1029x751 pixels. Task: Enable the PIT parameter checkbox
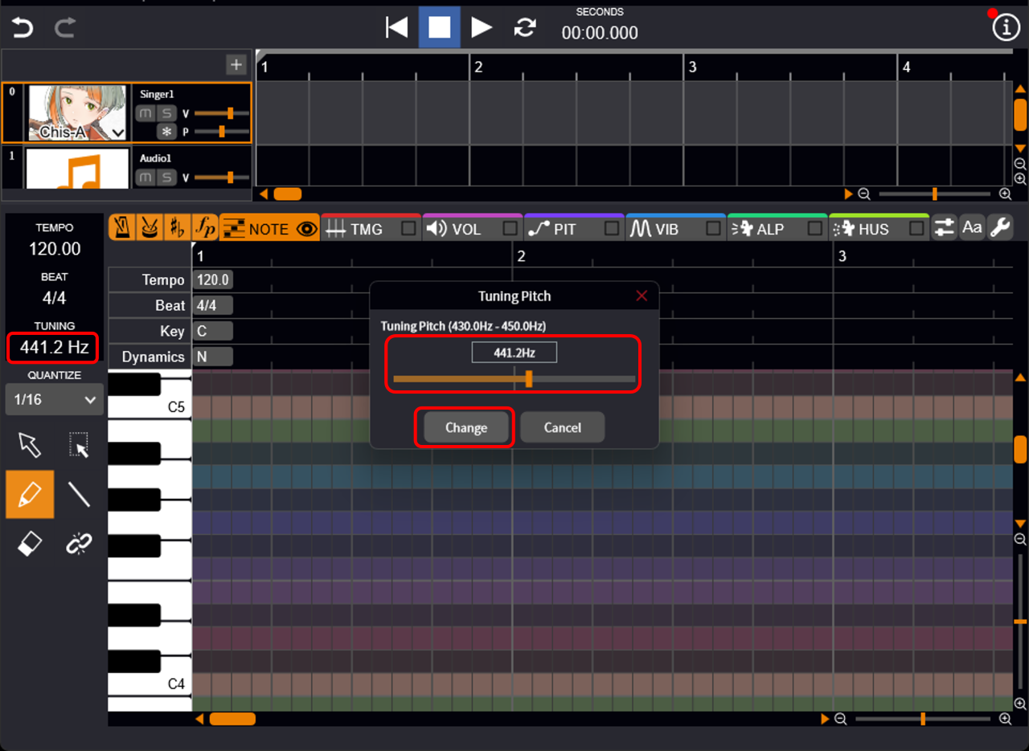tap(612, 229)
